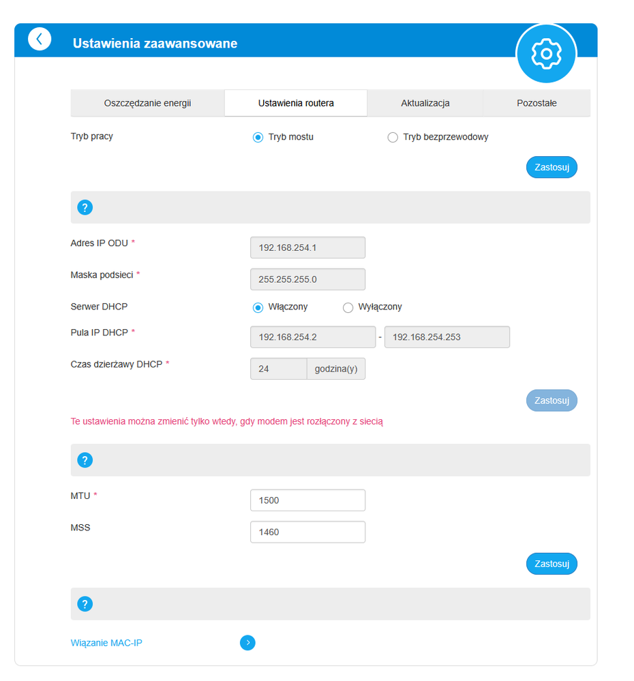Enable DHCP server with Włączony option
This screenshot has width=634, height=681.
coord(258,307)
